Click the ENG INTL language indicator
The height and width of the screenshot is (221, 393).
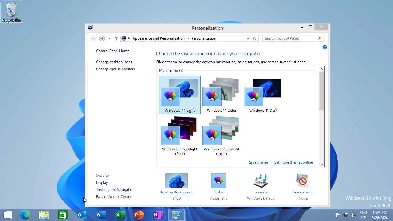point(363,215)
